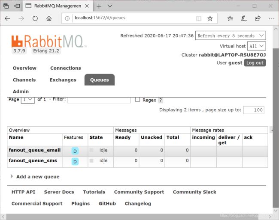The width and height of the screenshot is (279, 220).
Task: Switch to the Channels tab
Action: [24, 80]
